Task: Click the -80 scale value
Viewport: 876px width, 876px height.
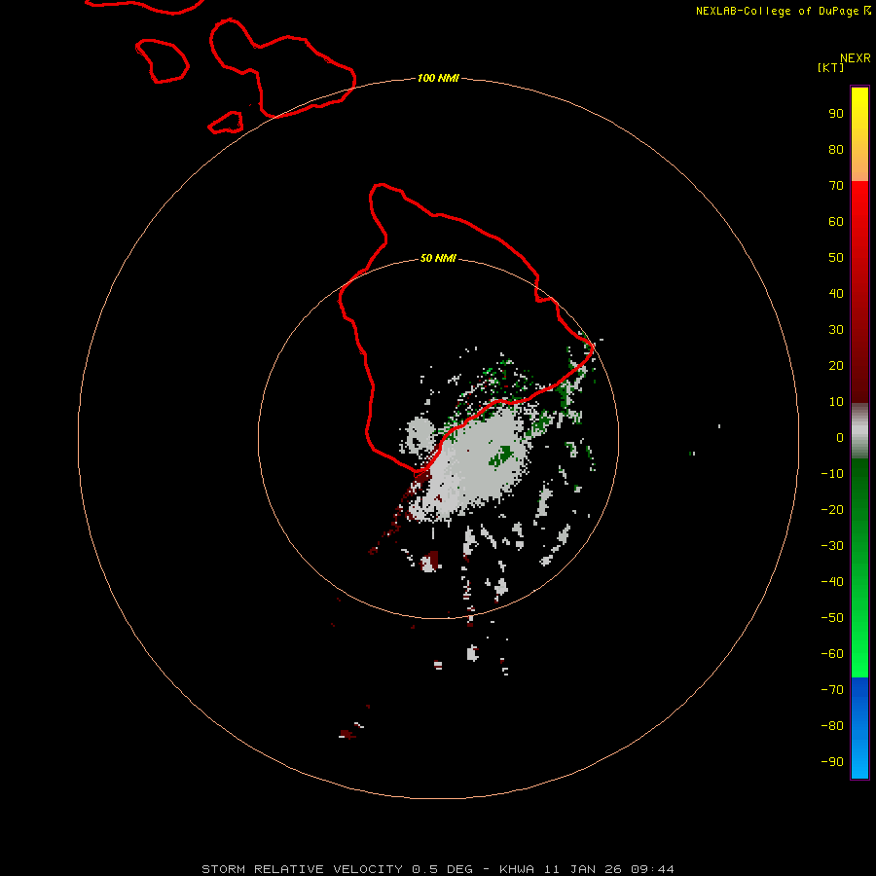Action: 832,726
